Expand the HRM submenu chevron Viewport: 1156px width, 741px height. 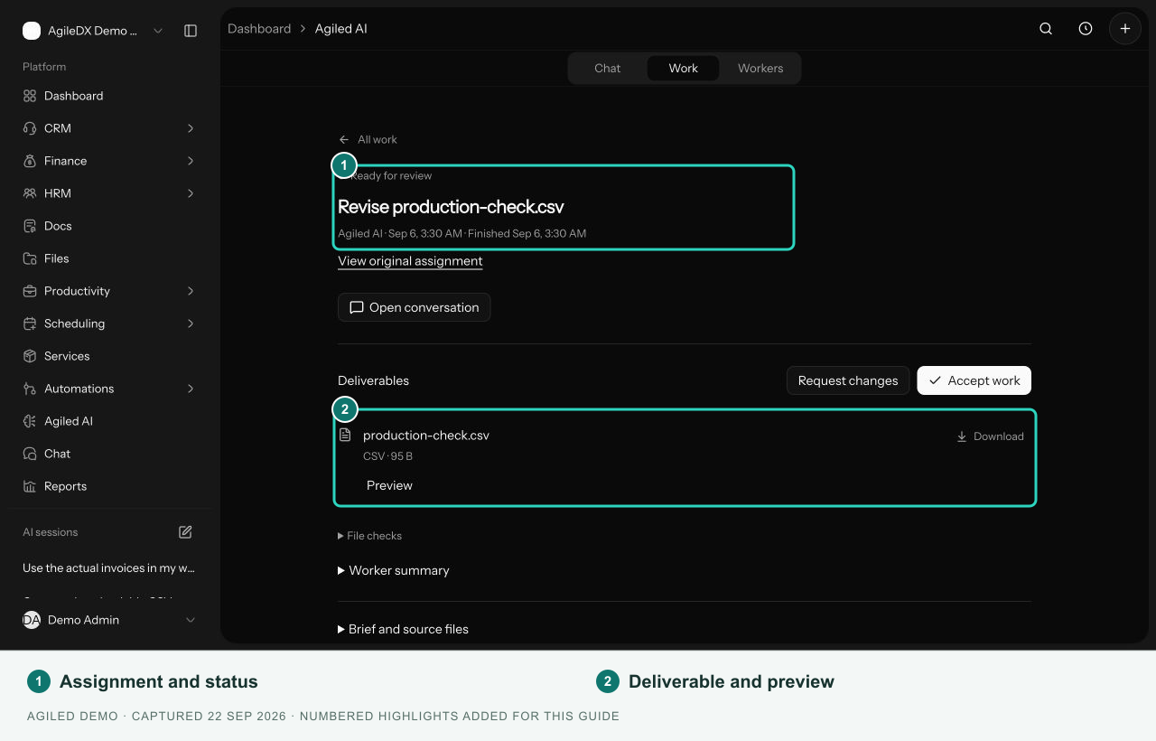click(x=191, y=193)
